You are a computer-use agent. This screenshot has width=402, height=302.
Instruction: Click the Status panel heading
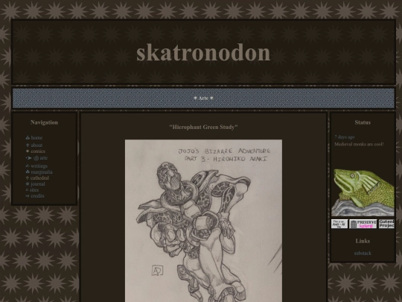coord(363,122)
